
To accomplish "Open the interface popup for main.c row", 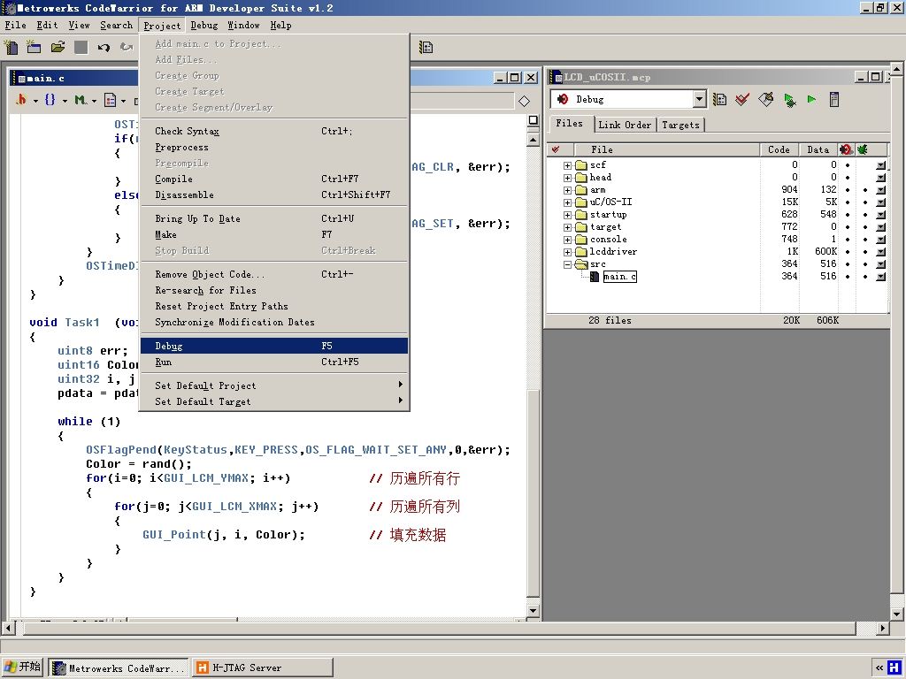I will (880, 277).
